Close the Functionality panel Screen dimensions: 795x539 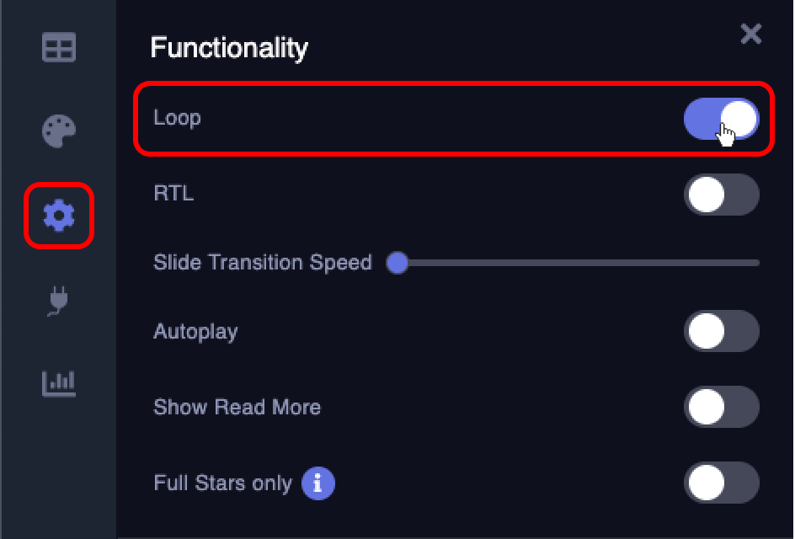pos(750,35)
